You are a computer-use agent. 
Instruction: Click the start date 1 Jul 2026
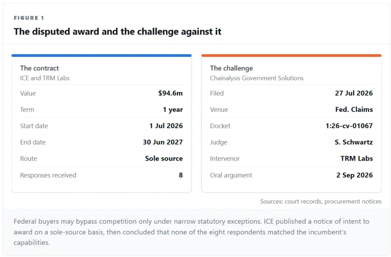[x=166, y=126]
